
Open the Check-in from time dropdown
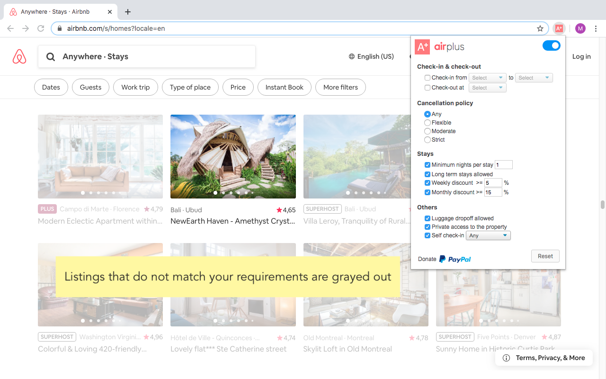click(487, 77)
